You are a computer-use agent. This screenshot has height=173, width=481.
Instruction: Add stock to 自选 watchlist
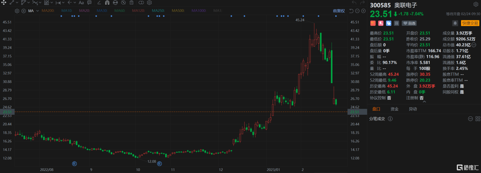409,23
